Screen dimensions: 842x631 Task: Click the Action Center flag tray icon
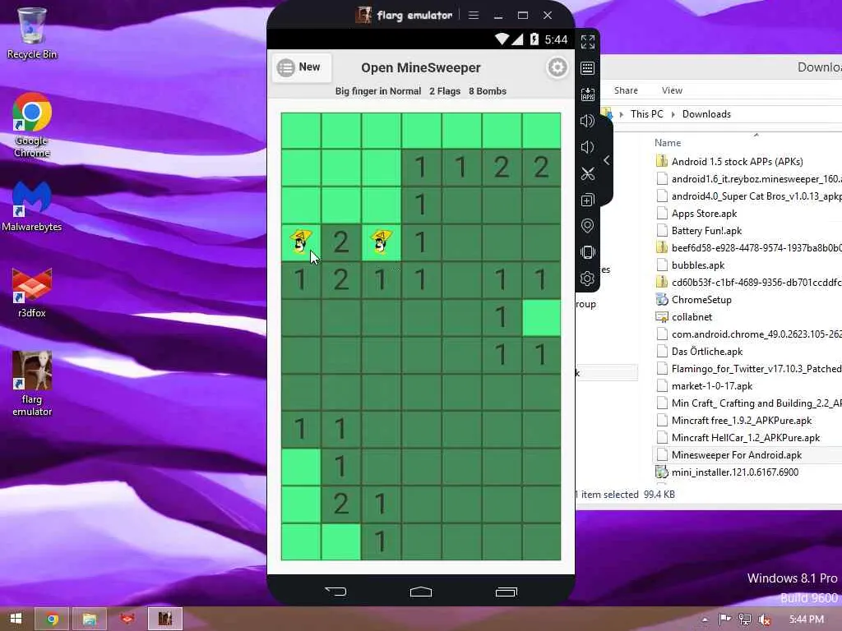(724, 619)
